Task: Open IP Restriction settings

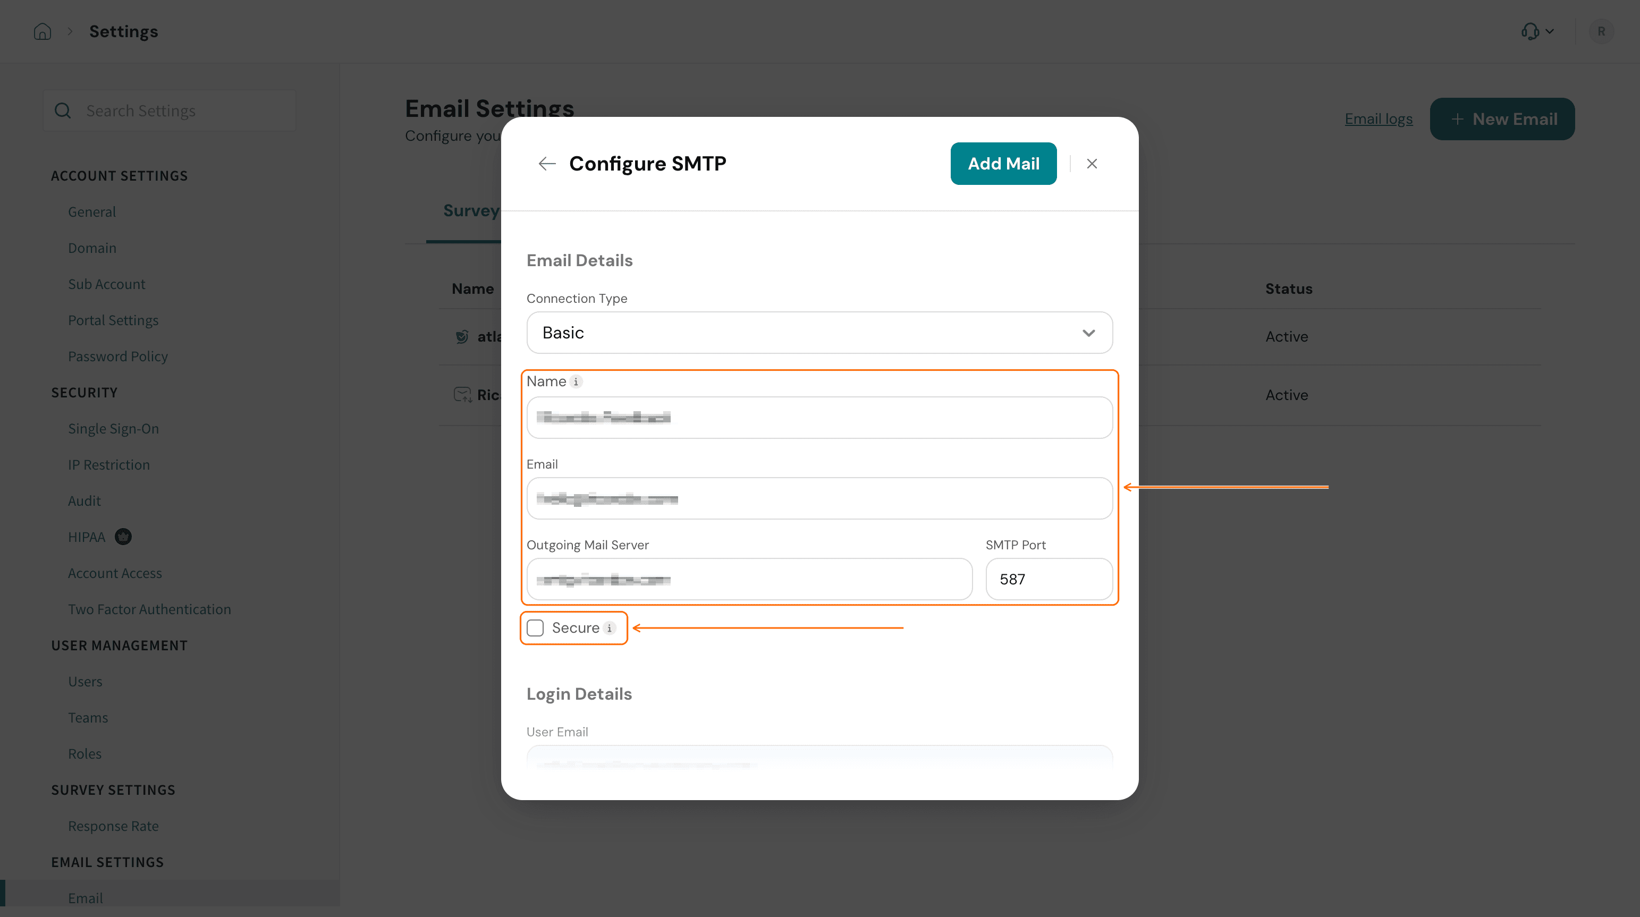Action: [109, 465]
